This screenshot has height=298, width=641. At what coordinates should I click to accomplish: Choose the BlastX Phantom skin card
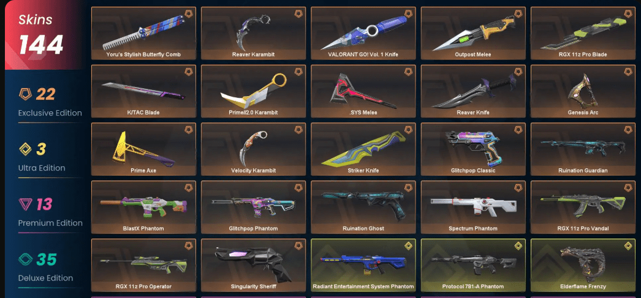pyautogui.click(x=143, y=207)
